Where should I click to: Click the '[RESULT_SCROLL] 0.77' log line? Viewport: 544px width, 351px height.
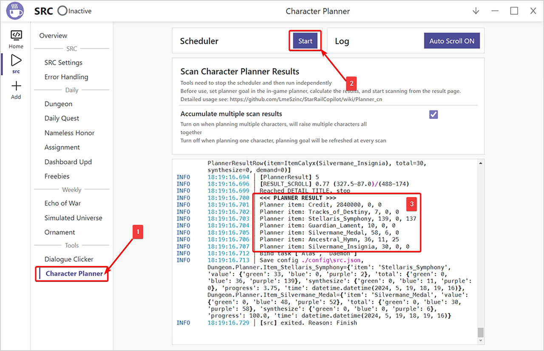[334, 184]
